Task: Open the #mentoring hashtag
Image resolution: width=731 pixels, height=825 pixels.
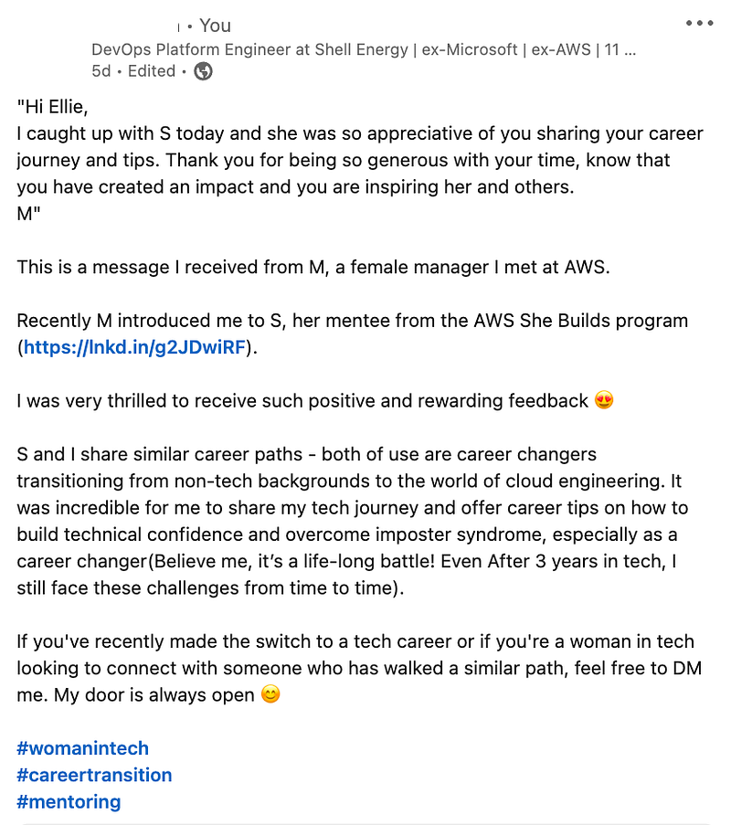Action: pos(69,802)
